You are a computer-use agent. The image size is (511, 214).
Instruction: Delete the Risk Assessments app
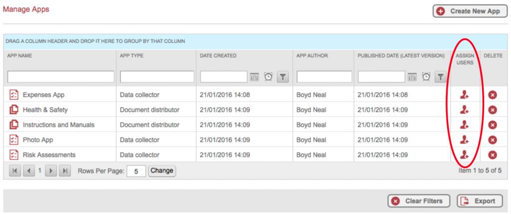(492, 155)
